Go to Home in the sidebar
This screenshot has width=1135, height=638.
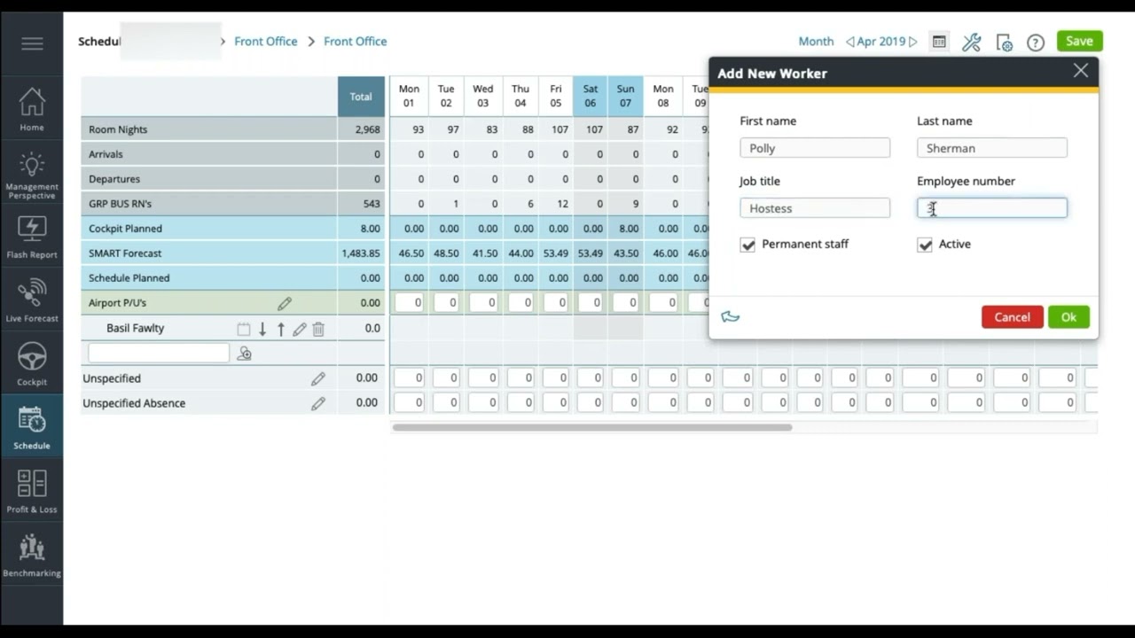(32, 109)
